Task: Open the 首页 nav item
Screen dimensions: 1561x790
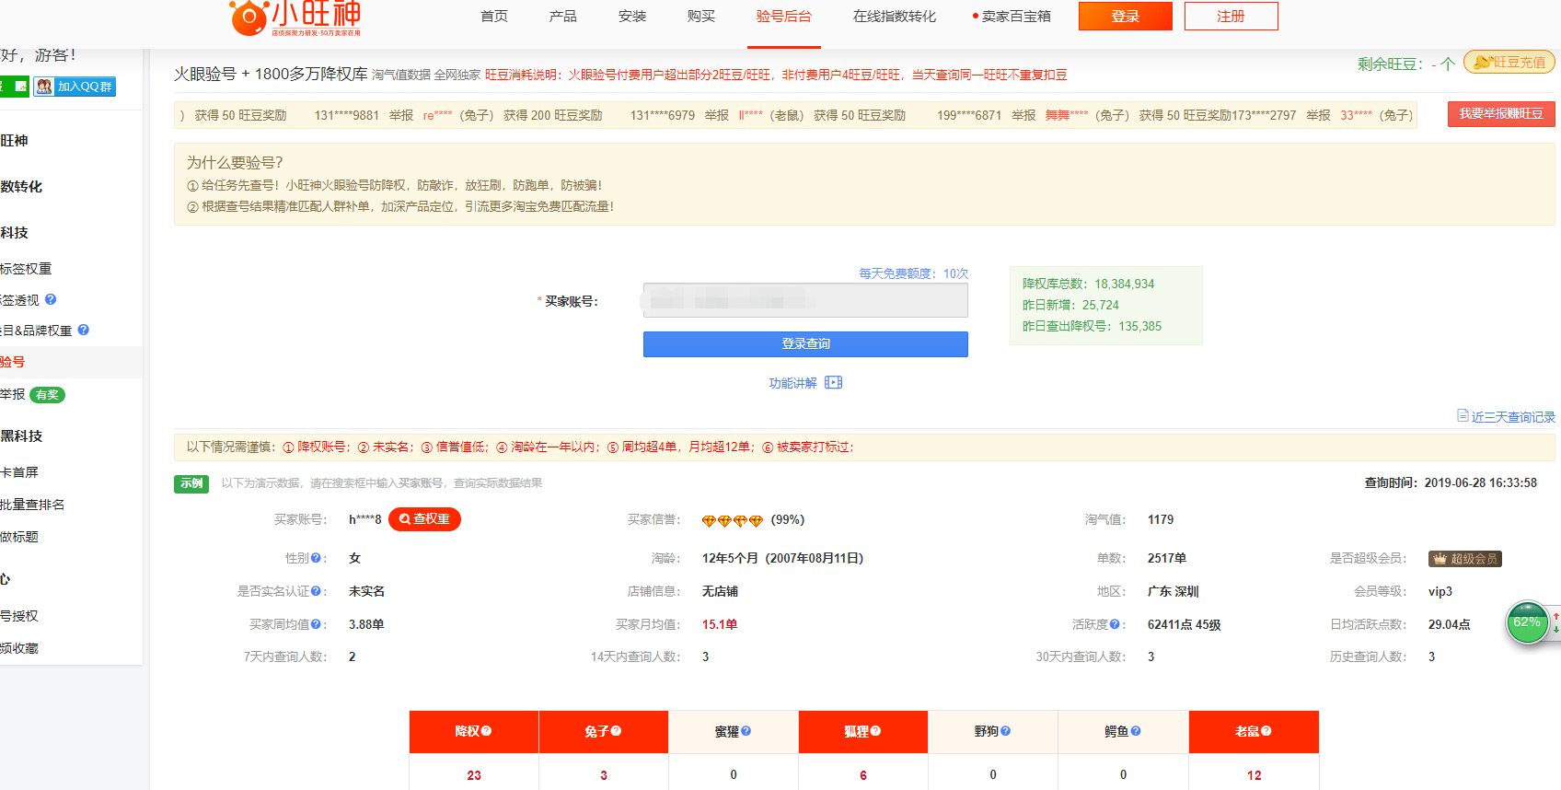Action: point(494,17)
